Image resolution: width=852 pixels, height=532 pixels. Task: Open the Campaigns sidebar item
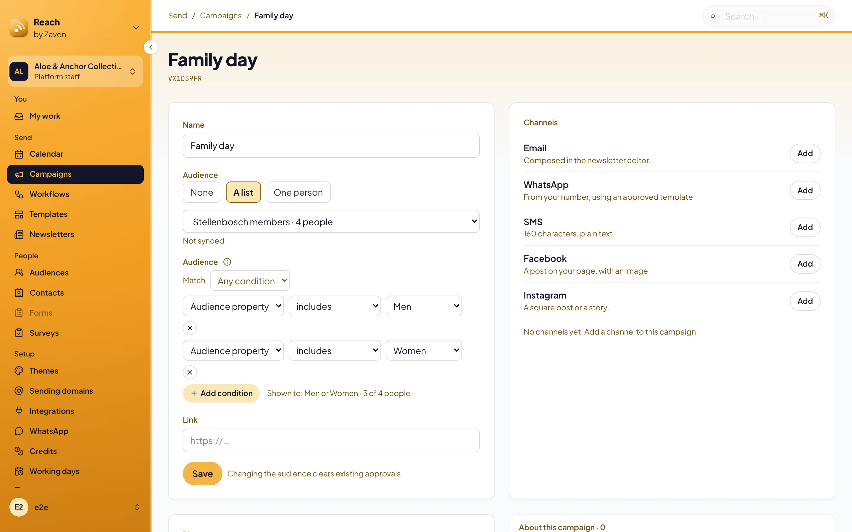coord(75,174)
